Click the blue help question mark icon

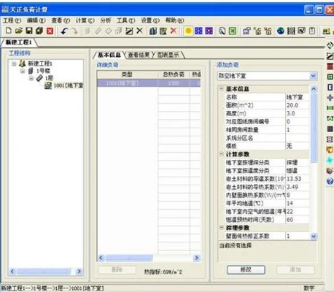[330, 181]
